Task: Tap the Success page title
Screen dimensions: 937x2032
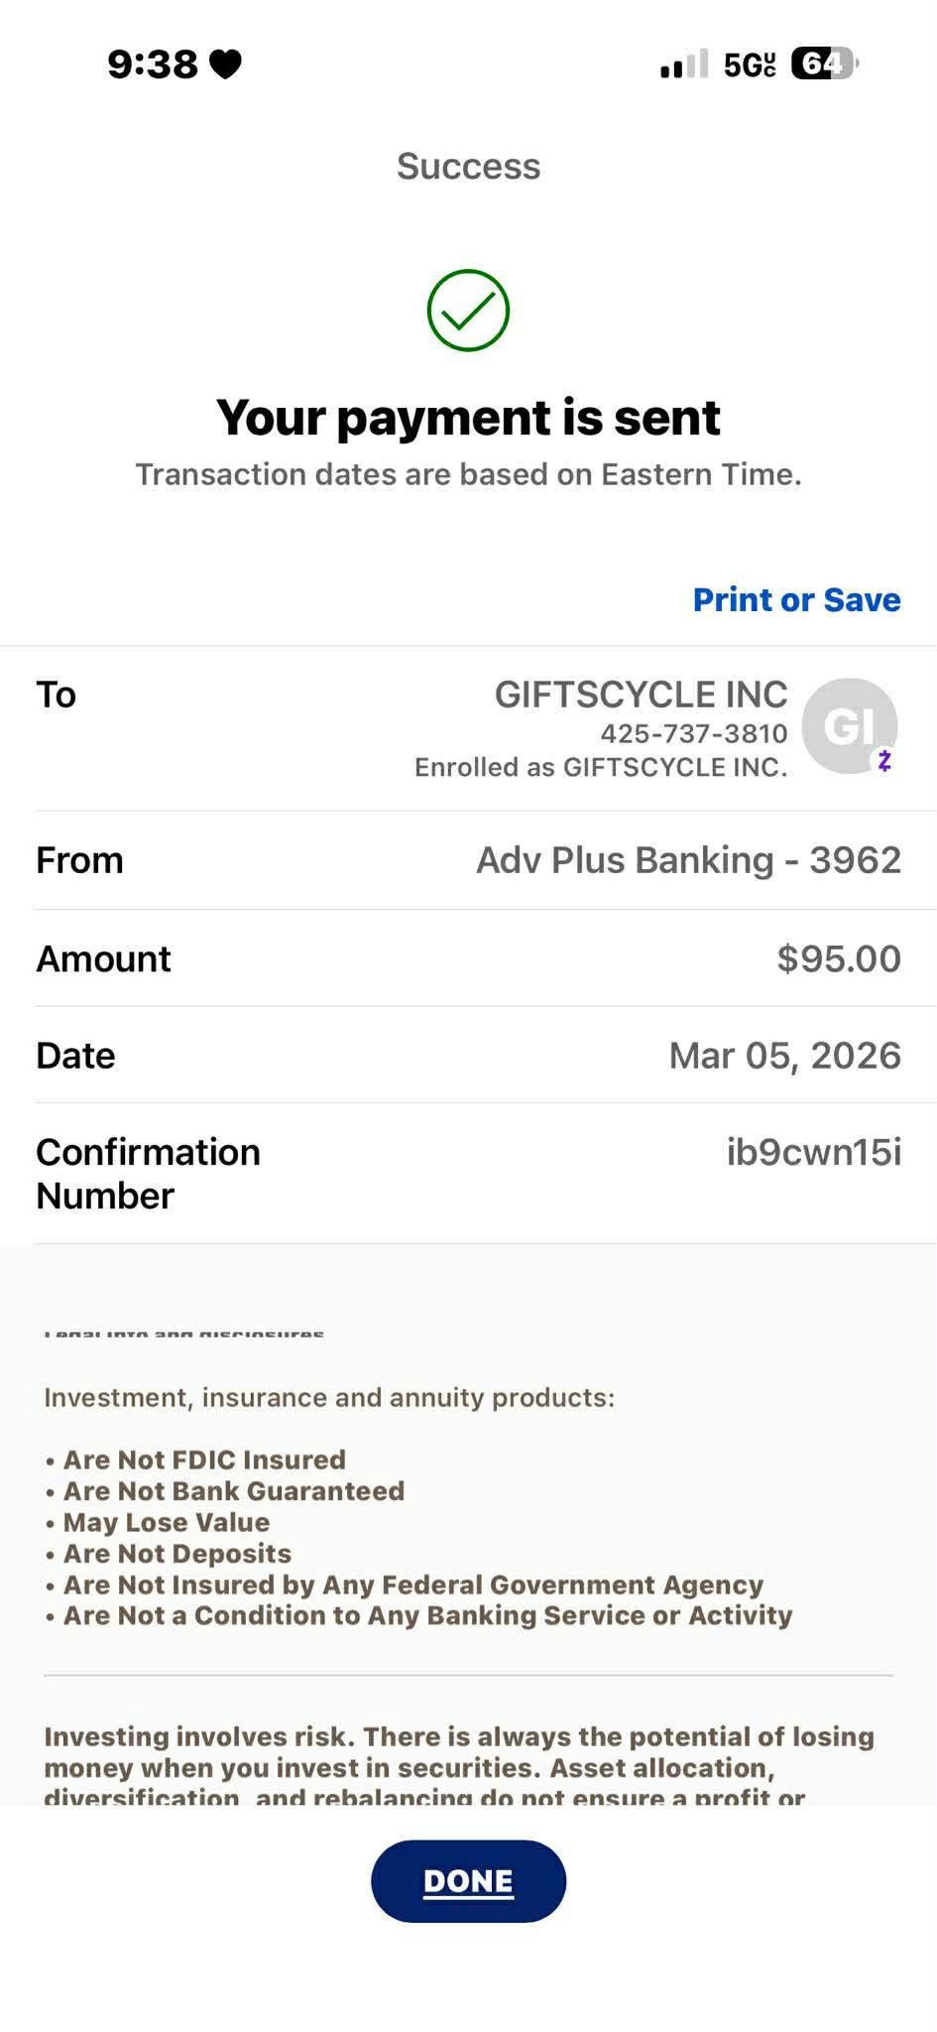Action: click(x=468, y=166)
